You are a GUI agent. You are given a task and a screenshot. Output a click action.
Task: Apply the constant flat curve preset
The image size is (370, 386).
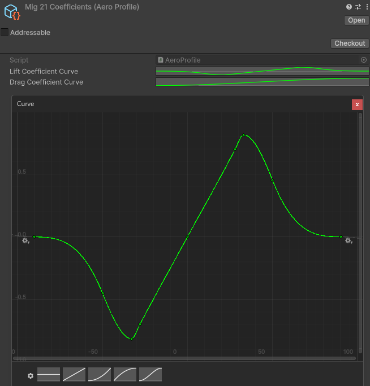[x=49, y=375]
